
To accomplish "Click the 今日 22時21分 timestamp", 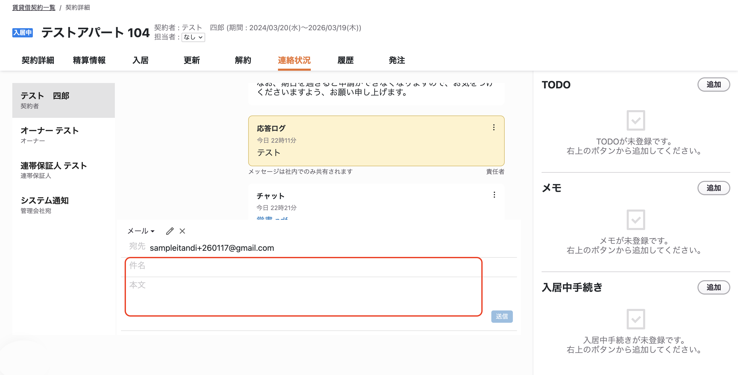I will (x=276, y=208).
